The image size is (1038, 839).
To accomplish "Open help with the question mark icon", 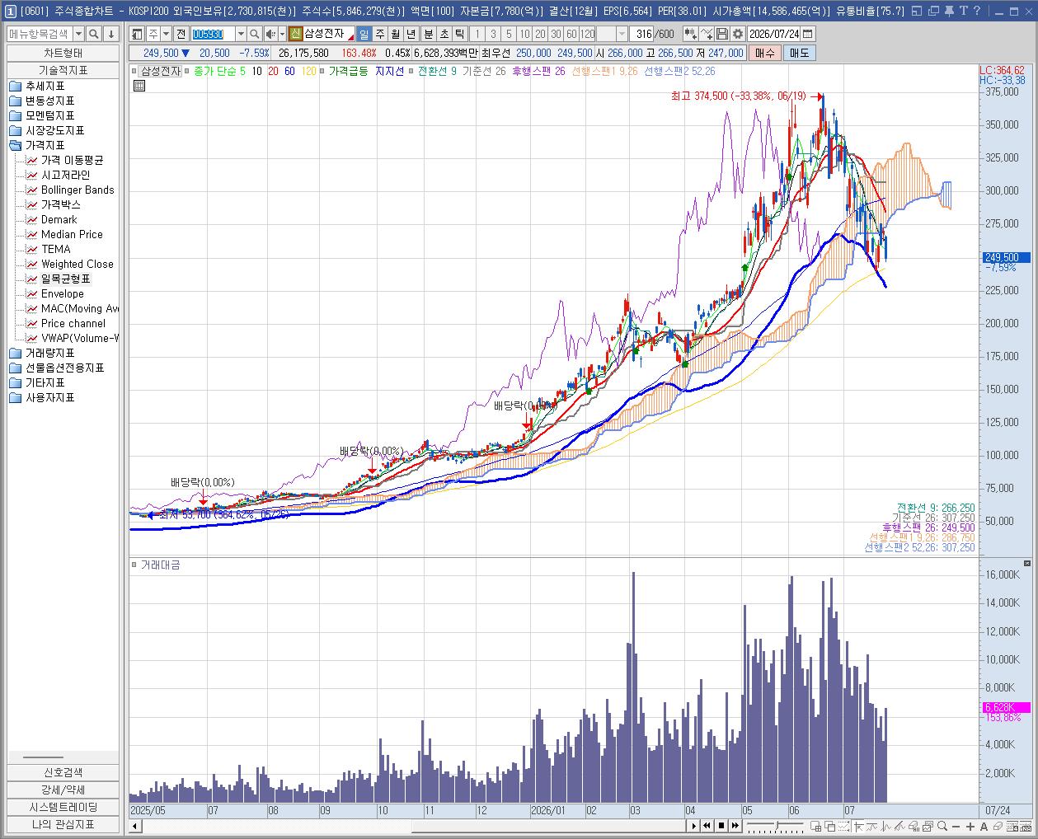I will 977,11.
